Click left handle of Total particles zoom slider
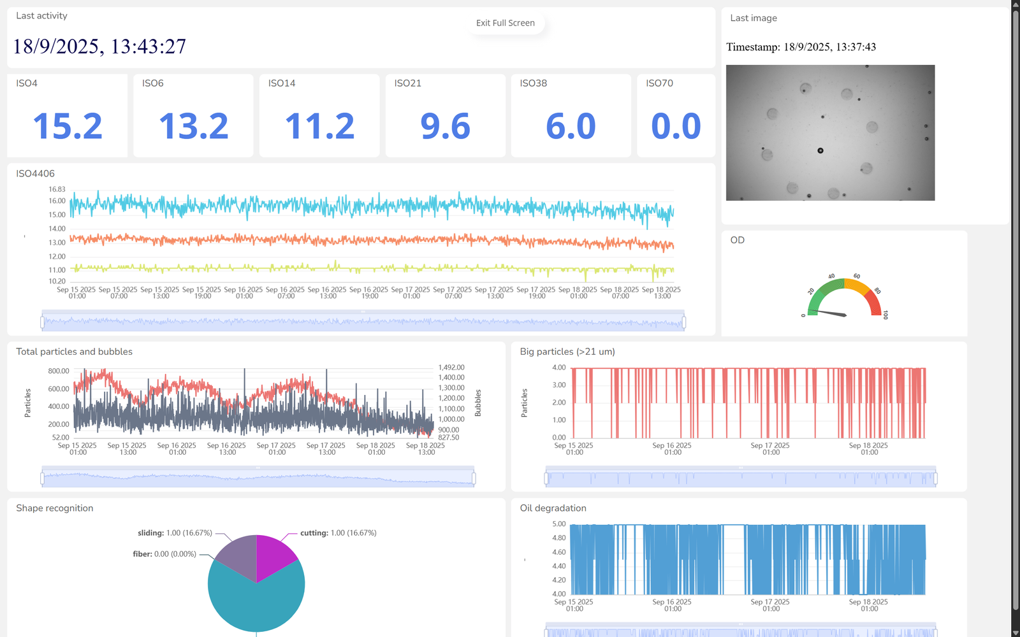The image size is (1020, 637). (x=42, y=478)
